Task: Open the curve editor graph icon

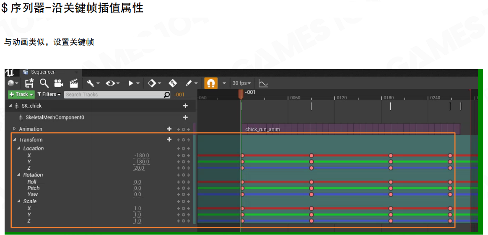Action: coord(263,83)
